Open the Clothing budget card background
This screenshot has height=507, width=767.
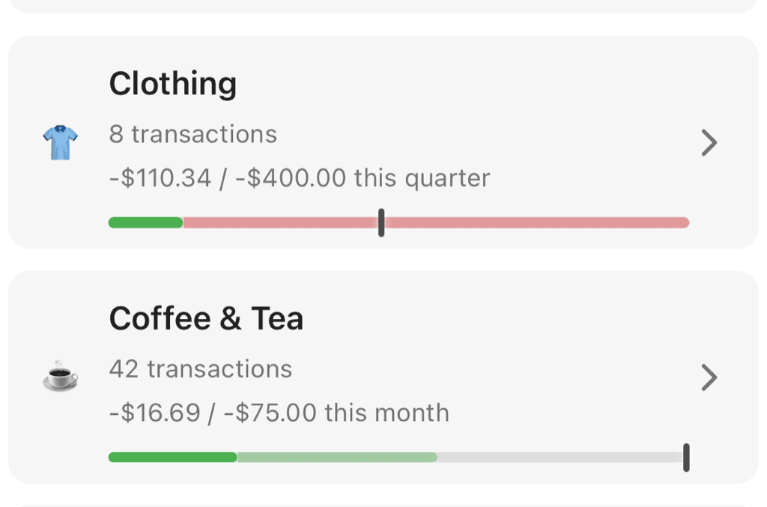click(524, 90)
